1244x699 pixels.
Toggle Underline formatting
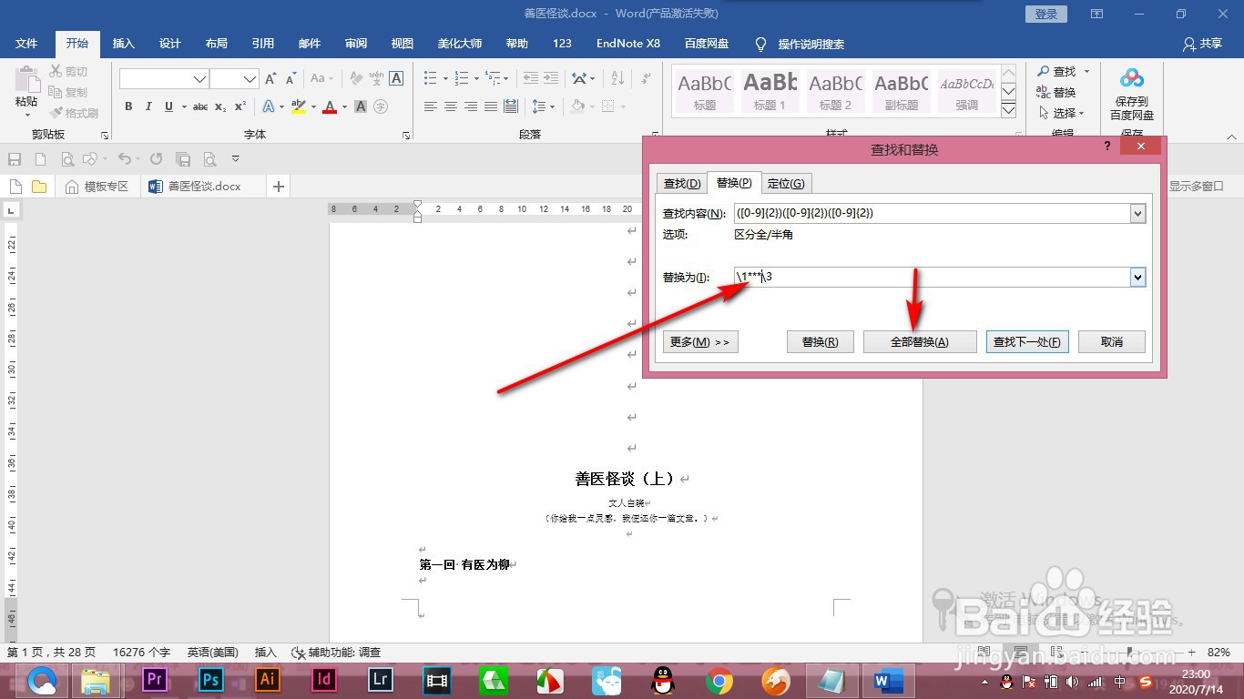[x=168, y=106]
